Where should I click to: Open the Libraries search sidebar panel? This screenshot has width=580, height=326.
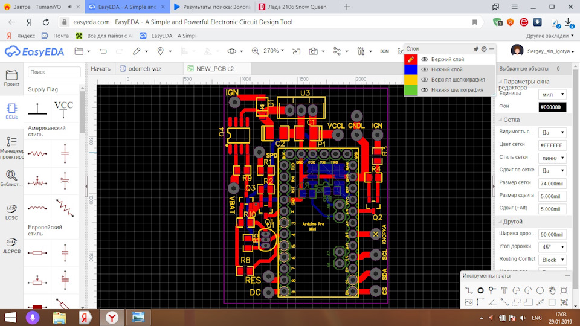click(11, 177)
